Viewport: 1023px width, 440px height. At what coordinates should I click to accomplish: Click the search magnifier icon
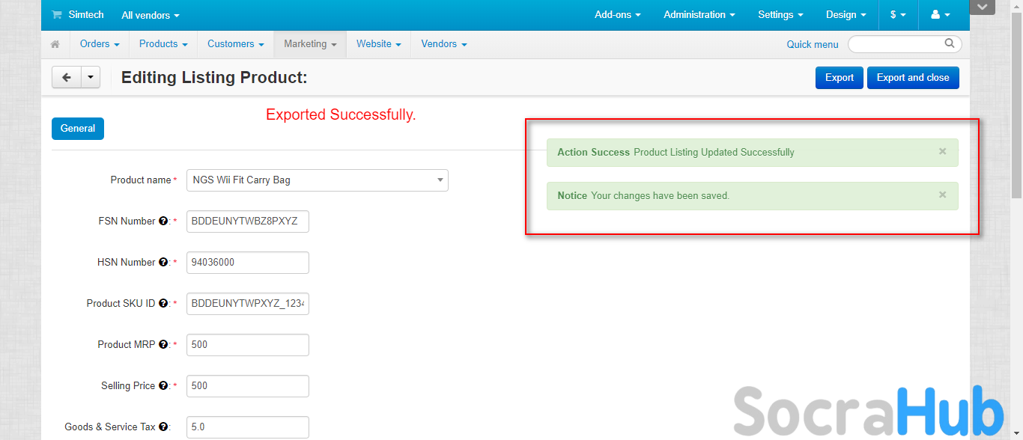pyautogui.click(x=950, y=43)
